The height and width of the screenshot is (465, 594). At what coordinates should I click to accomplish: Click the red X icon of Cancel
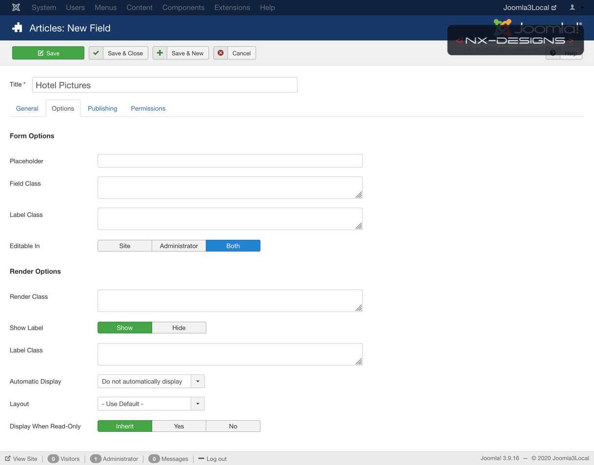point(220,53)
